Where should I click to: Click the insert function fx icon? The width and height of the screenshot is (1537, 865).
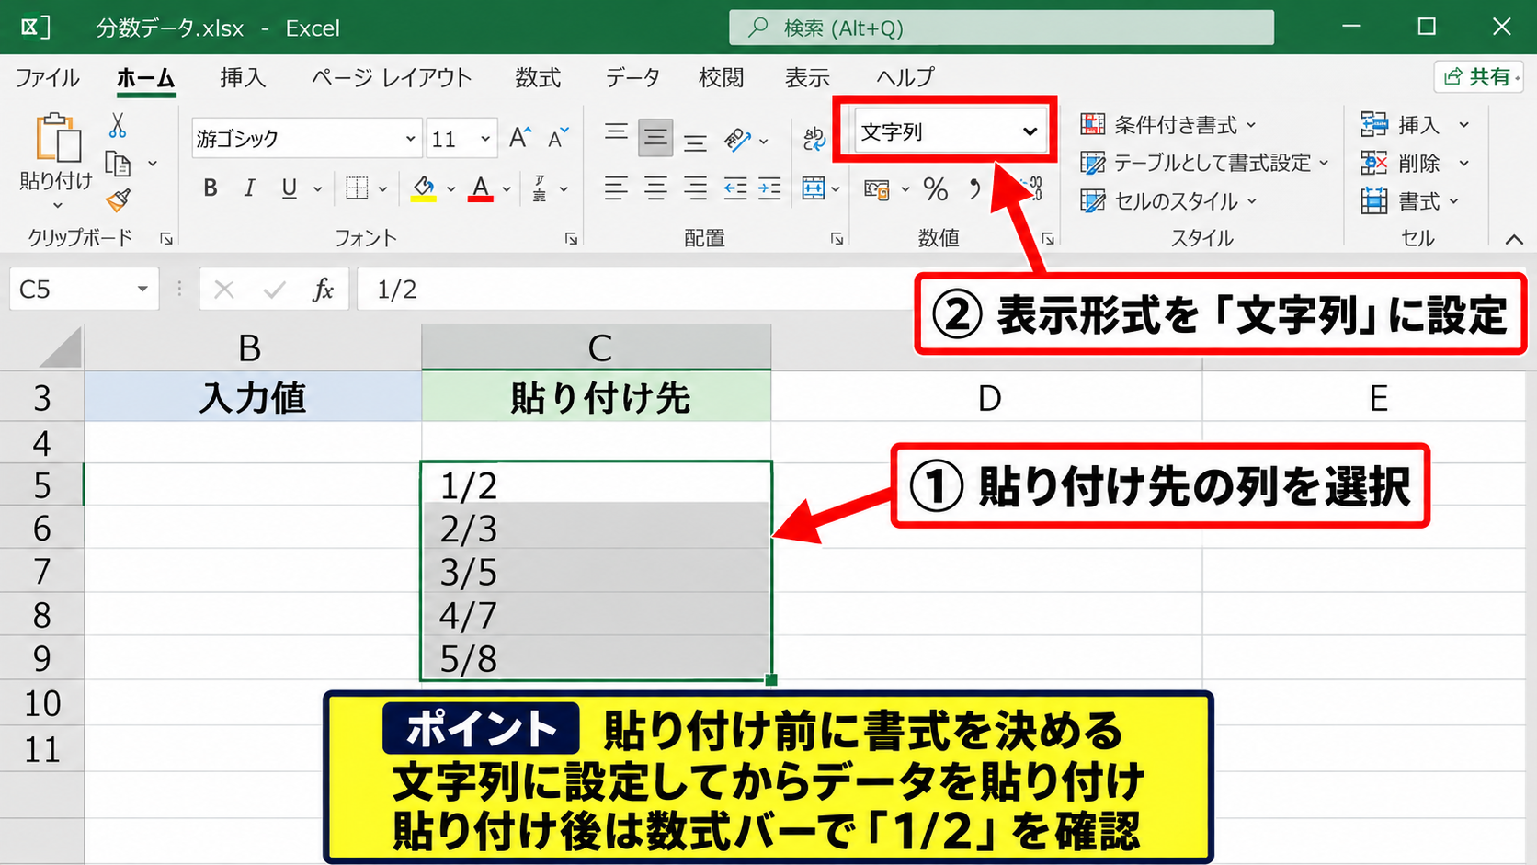point(323,290)
